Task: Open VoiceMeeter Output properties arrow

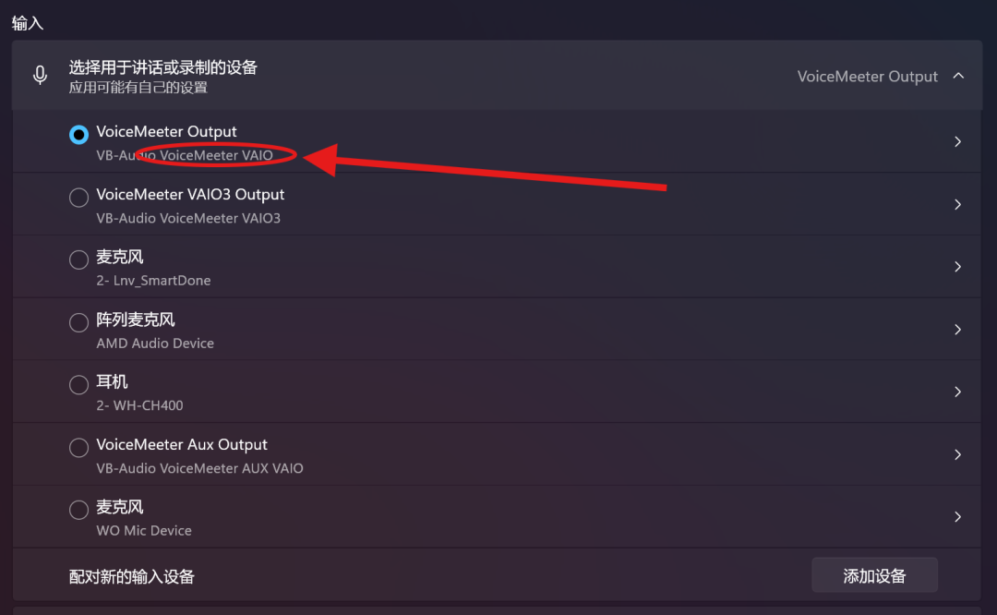Action: tap(958, 142)
